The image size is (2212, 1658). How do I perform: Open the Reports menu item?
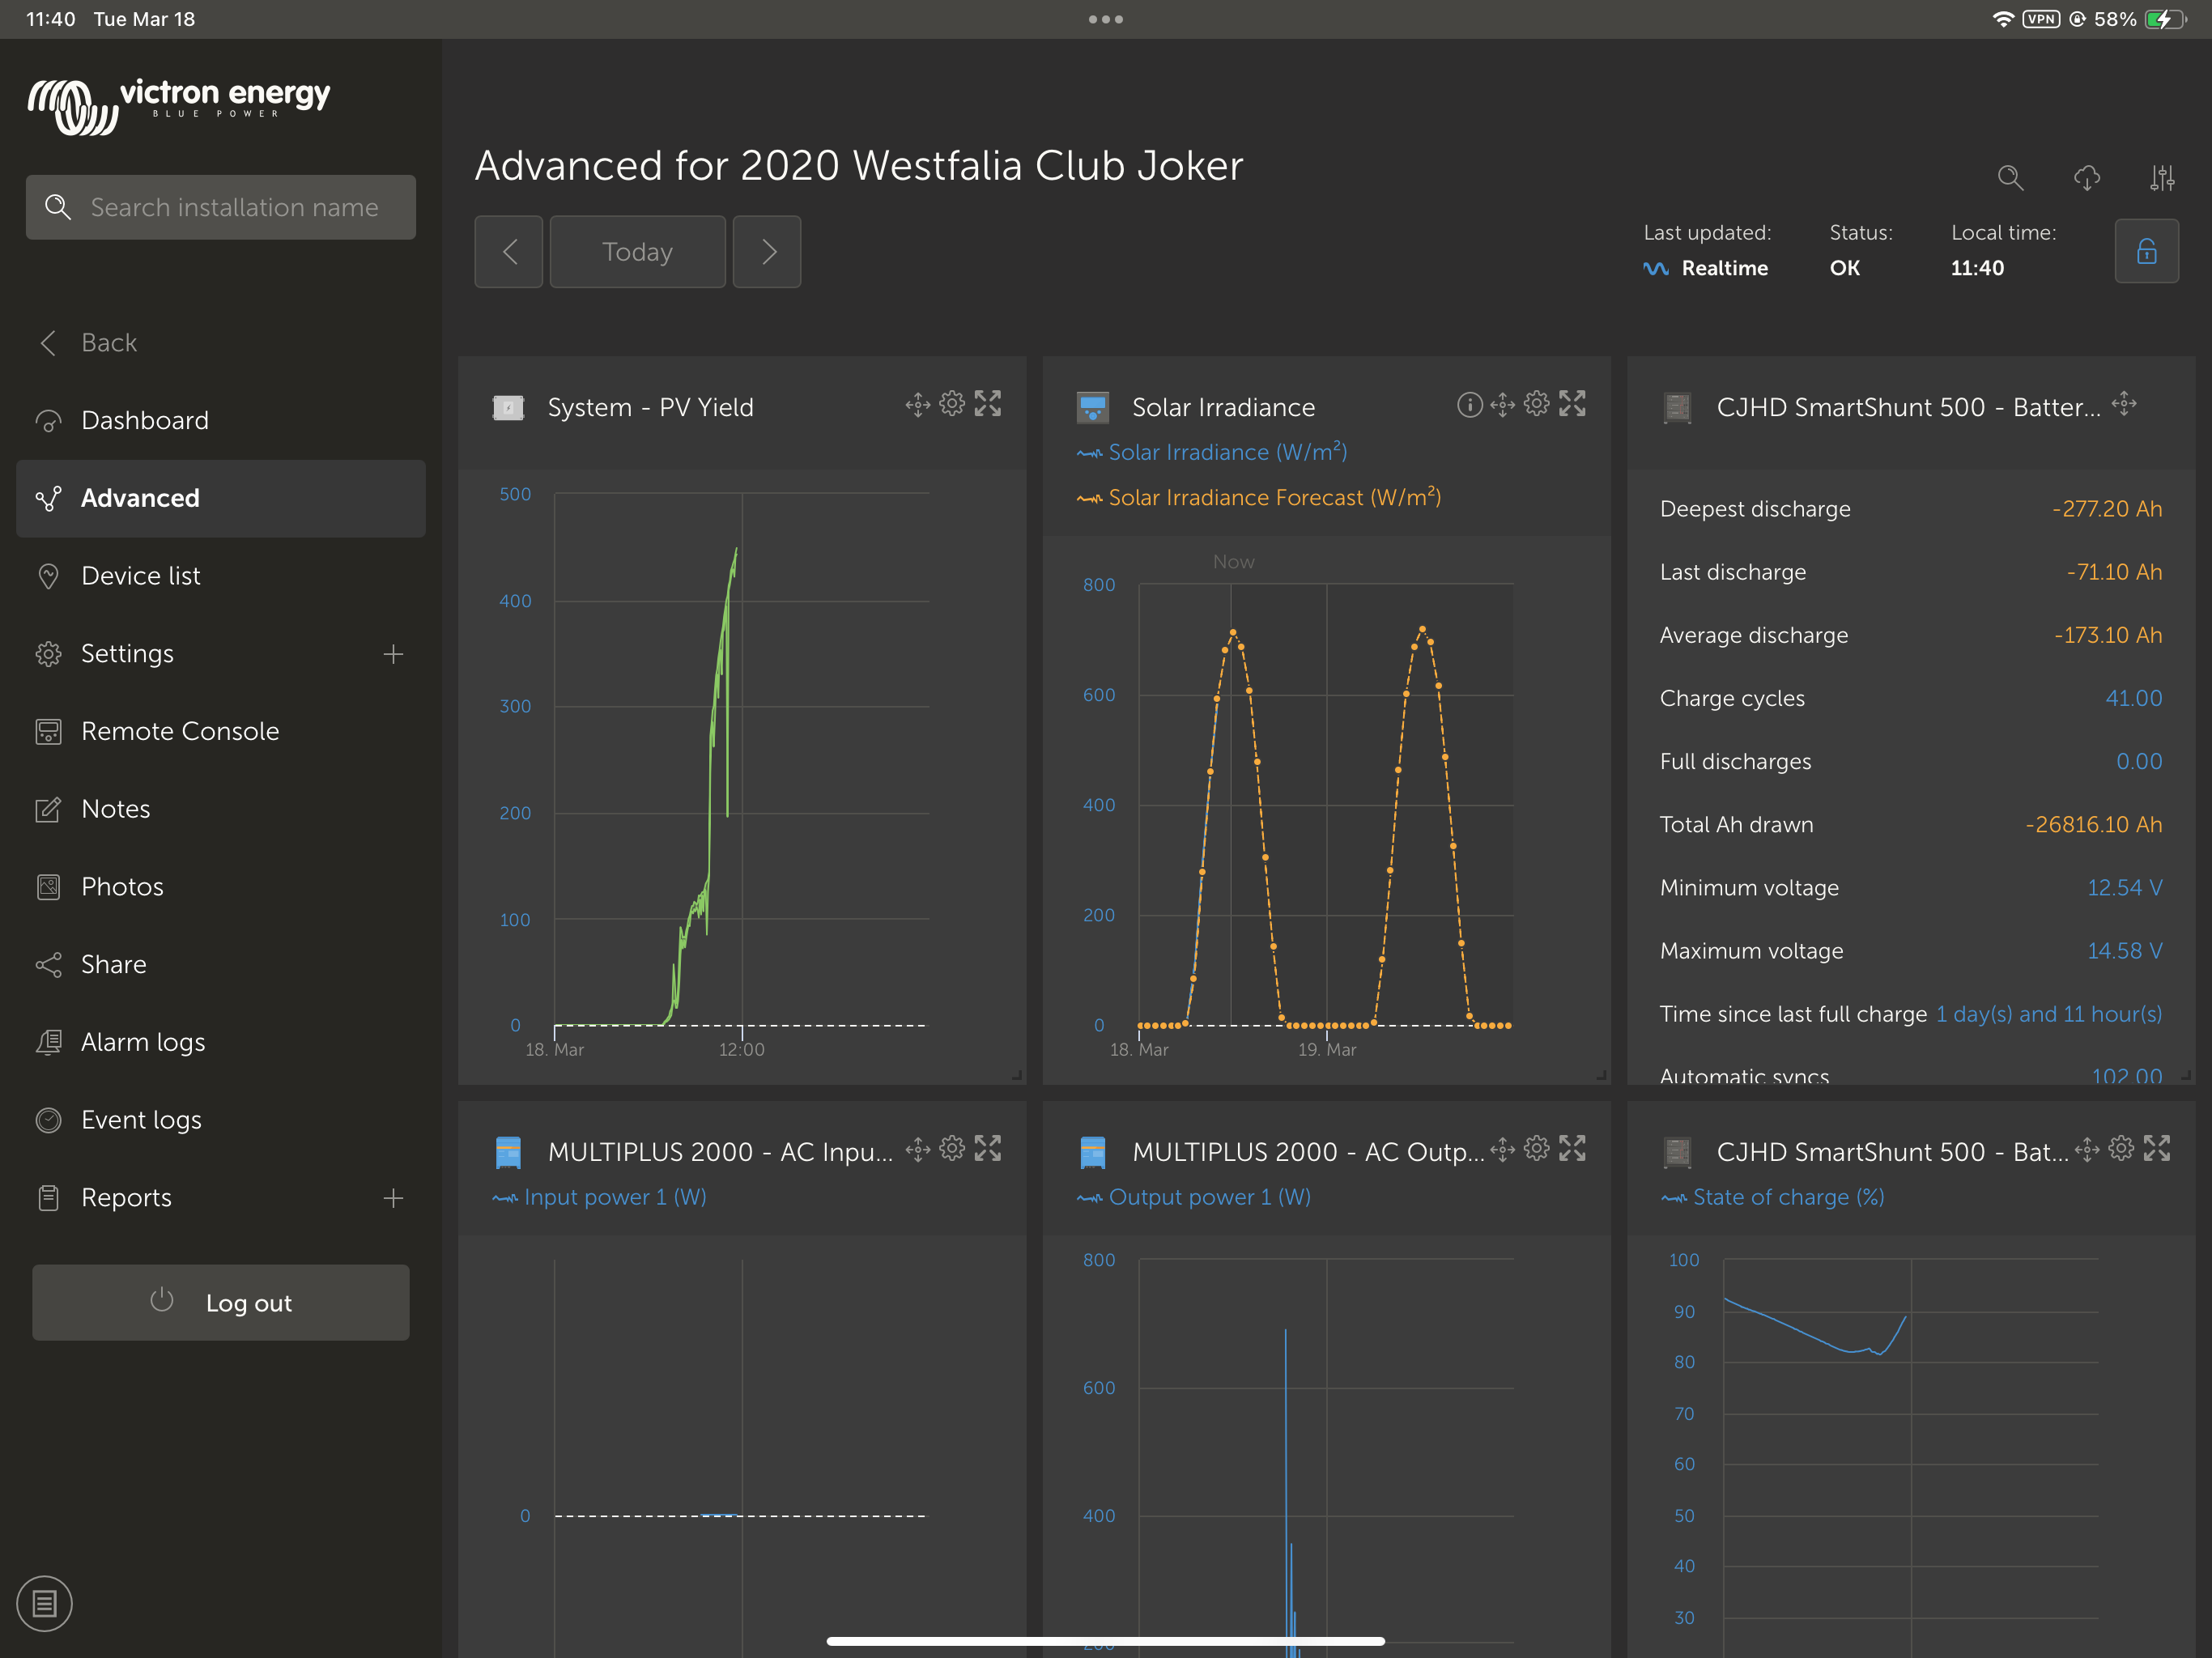coord(127,1198)
